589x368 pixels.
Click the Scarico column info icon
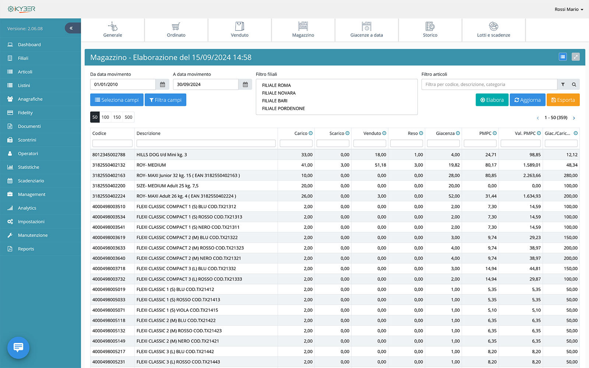(348, 133)
